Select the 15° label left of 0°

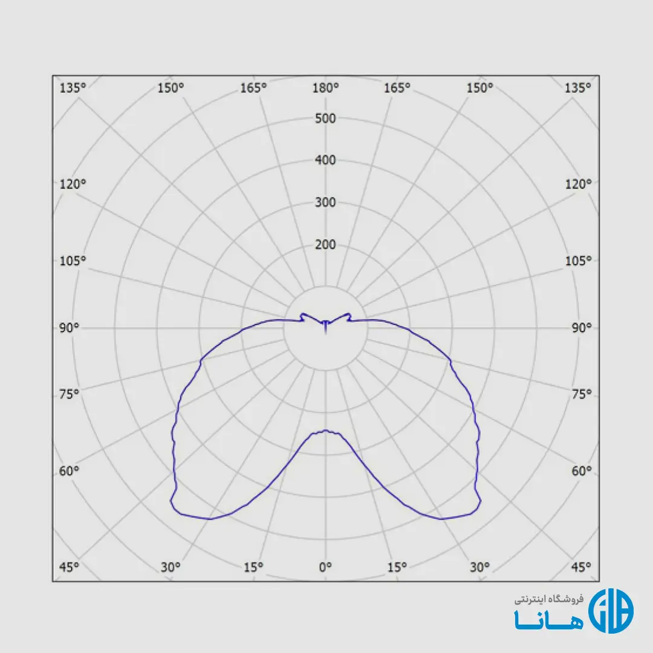click(x=253, y=567)
